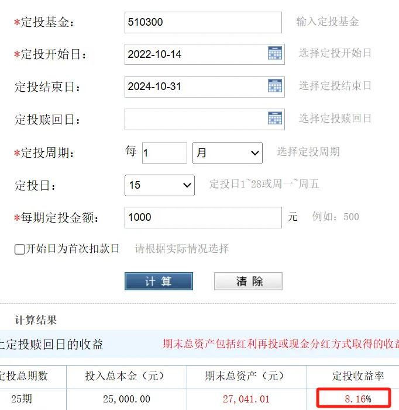Select the 8.16% 定投收益率 result cell
The height and width of the screenshot is (410, 399).
pyautogui.click(x=354, y=398)
